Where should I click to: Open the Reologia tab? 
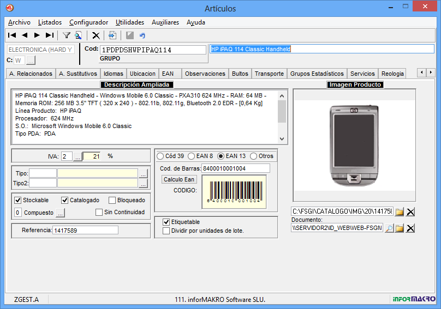click(x=392, y=74)
